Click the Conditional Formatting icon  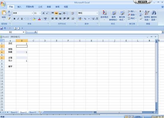(x=104, y=13)
